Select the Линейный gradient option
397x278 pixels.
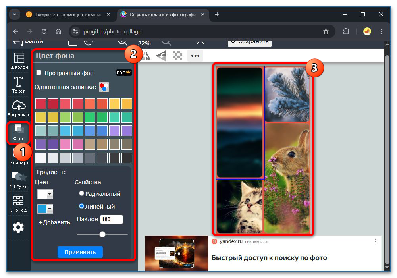[82, 206]
